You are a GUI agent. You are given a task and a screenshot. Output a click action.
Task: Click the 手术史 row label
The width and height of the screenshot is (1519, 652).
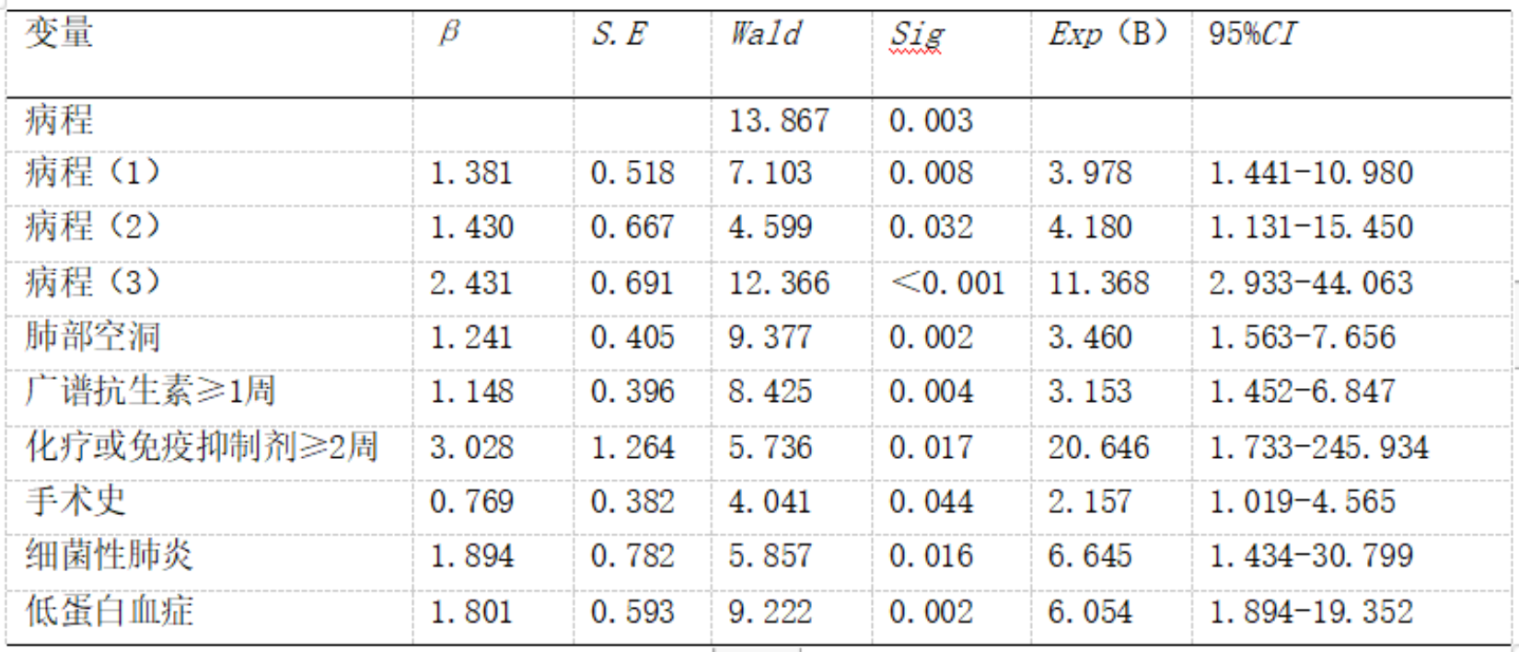point(75,501)
